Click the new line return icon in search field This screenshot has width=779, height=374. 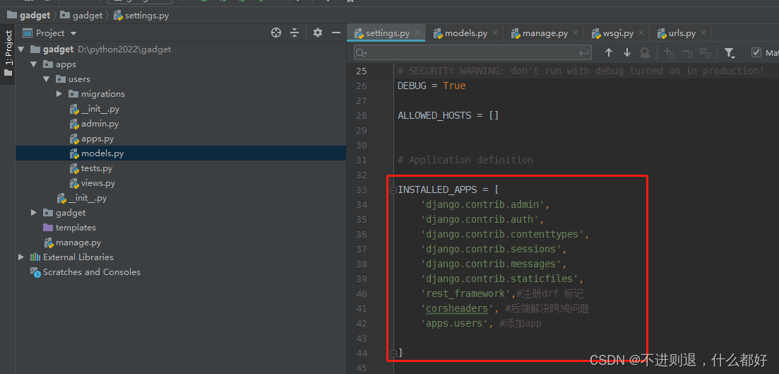[584, 53]
